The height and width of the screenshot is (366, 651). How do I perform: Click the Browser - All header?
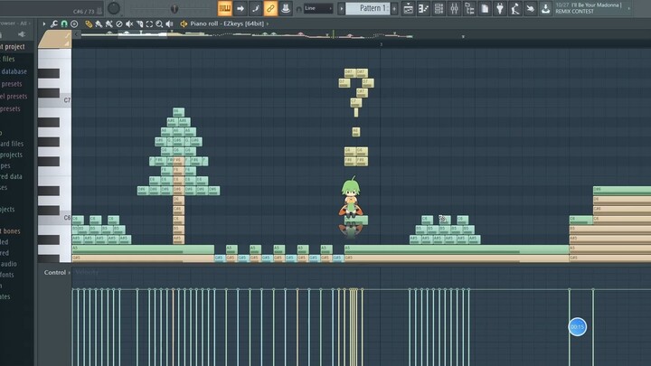tap(14, 23)
